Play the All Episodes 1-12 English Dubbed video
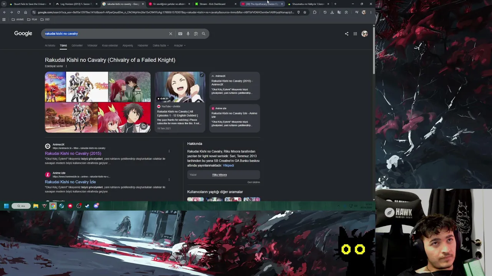This screenshot has width=492, height=276. tap(180, 87)
